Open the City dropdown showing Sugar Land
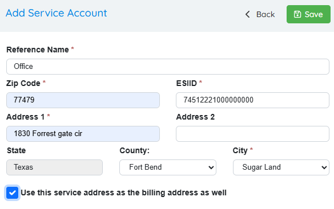Viewport: 334px width, 209px height. [281, 167]
